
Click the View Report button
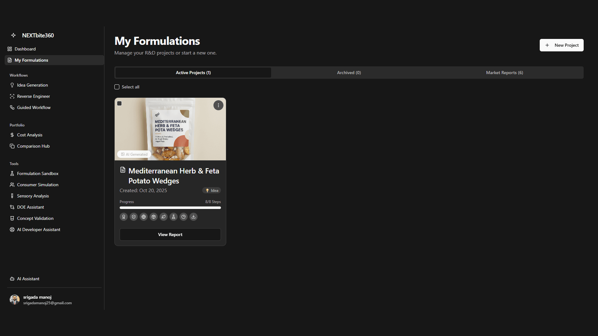[170, 234]
